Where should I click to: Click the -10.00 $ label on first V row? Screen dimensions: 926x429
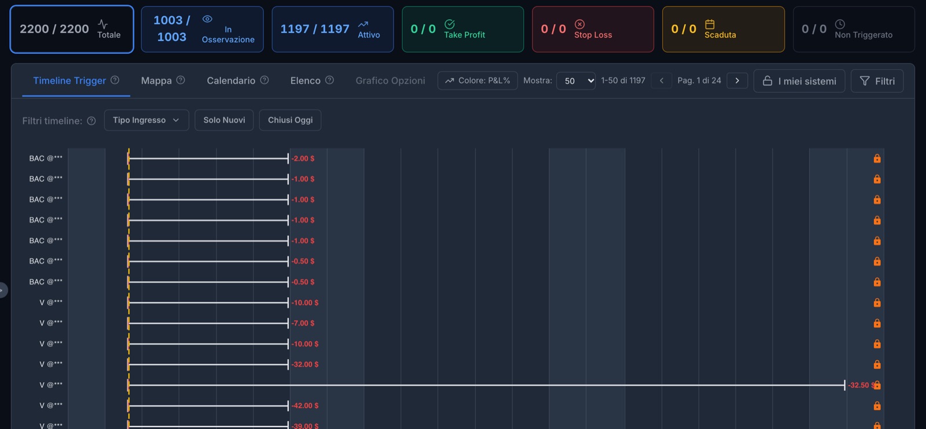[x=305, y=302]
